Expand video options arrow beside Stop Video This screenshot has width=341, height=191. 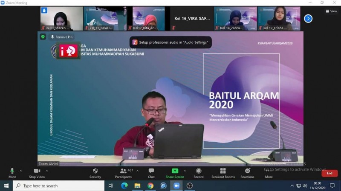pyautogui.click(x=47, y=171)
